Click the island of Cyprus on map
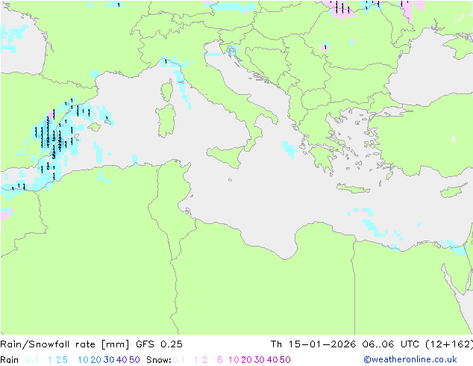The image size is (473, 366). tap(453, 191)
